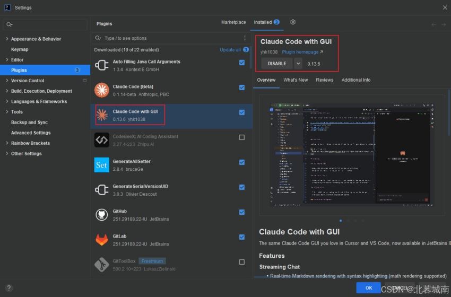
Task: Click the plugin list vertical scrollbar
Action: [x=251, y=57]
